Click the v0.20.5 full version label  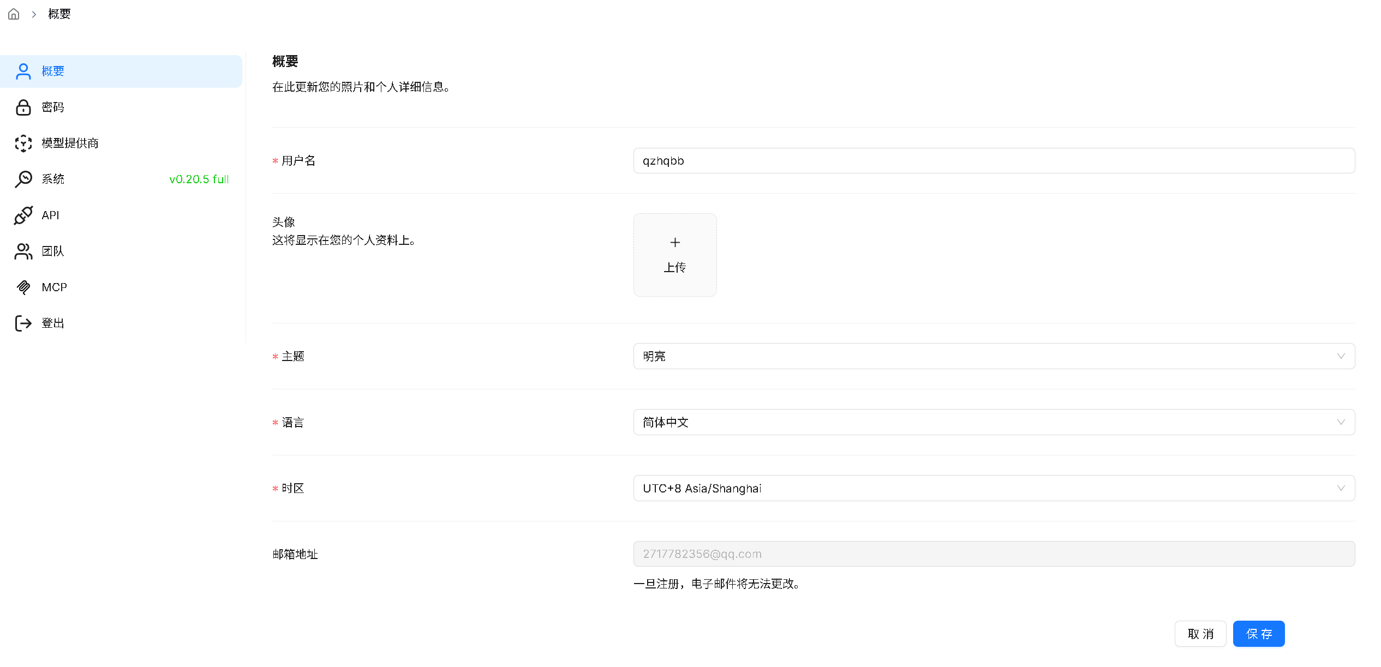click(x=199, y=179)
